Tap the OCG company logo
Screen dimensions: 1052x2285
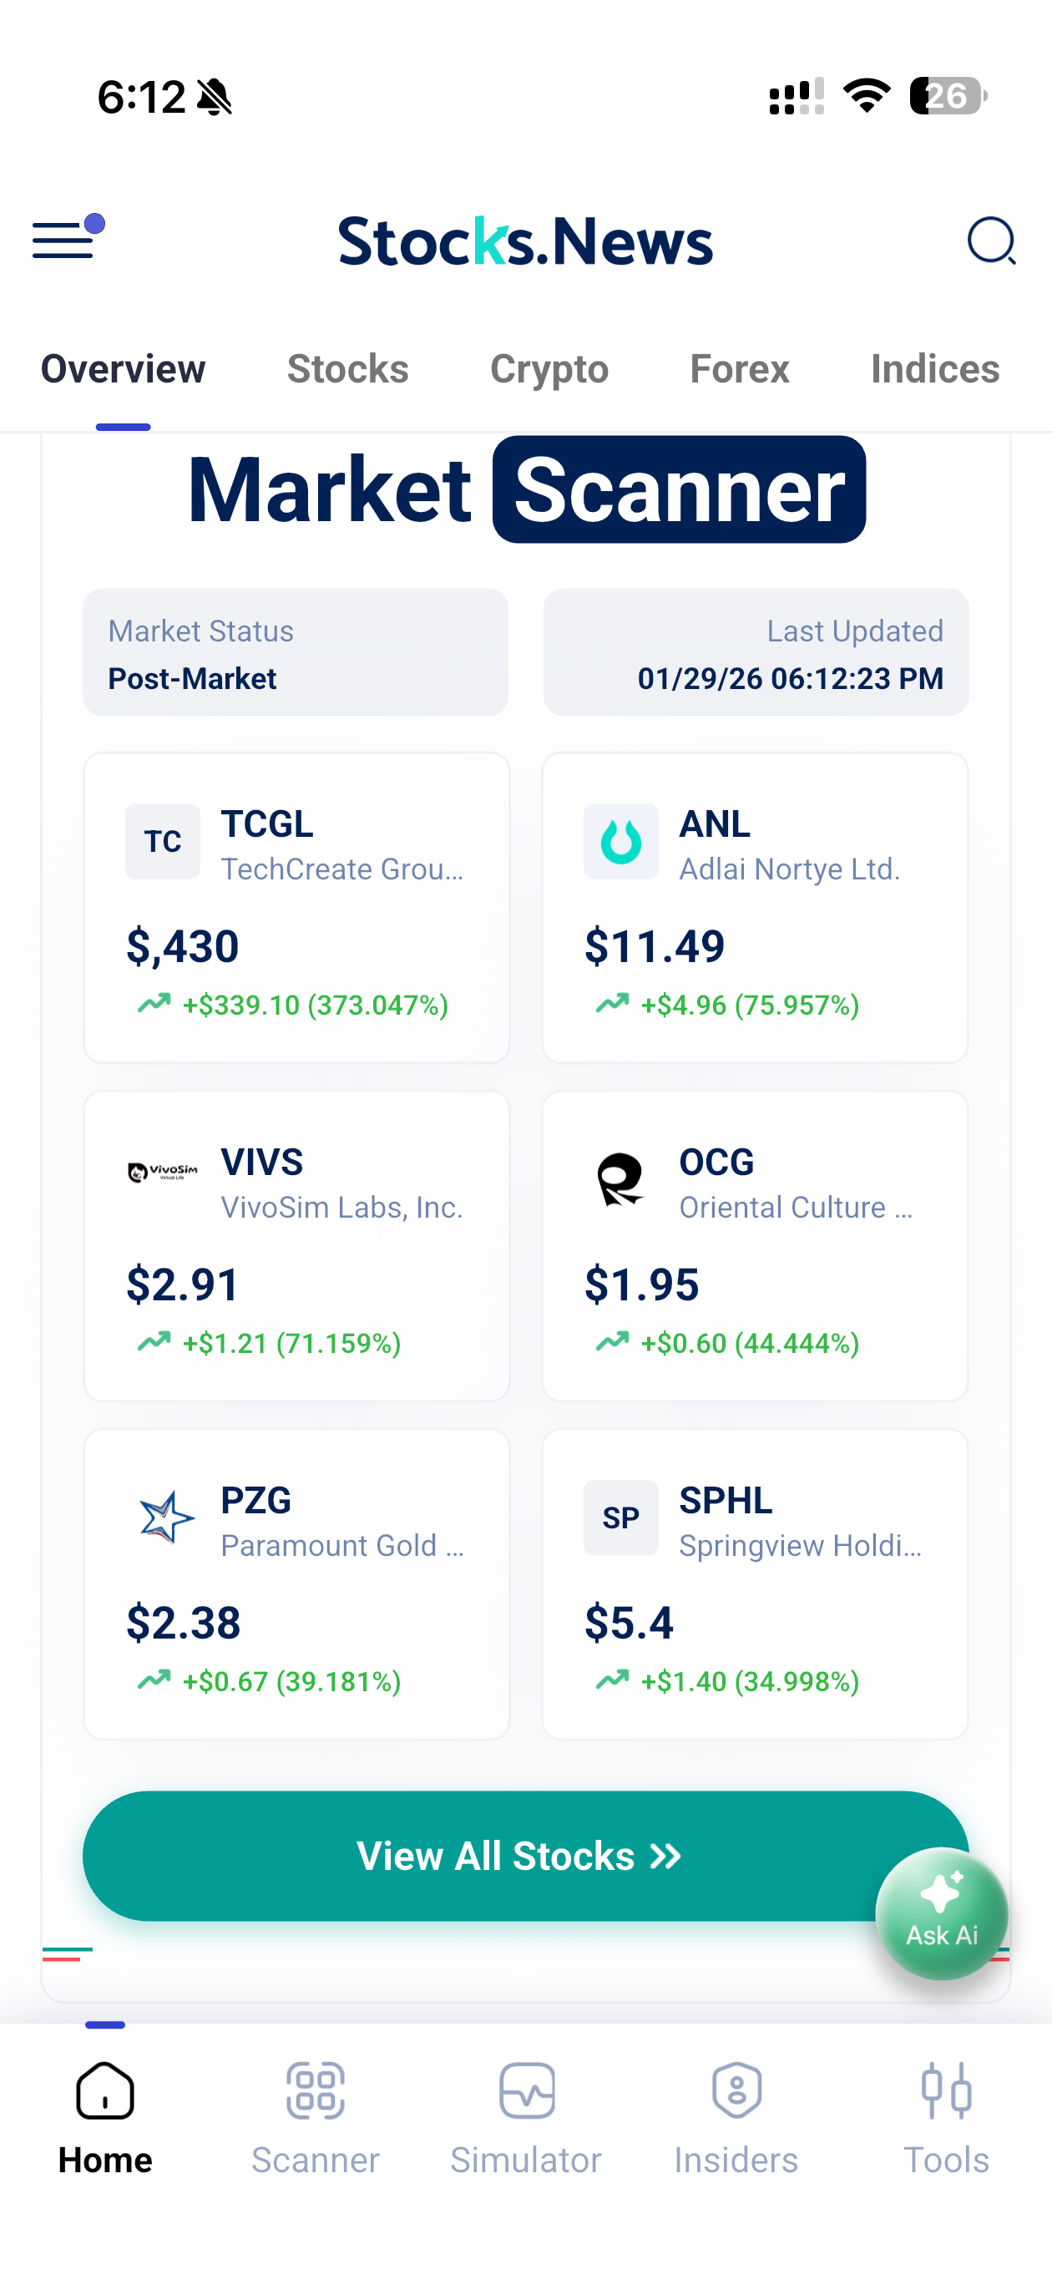pos(621,1180)
